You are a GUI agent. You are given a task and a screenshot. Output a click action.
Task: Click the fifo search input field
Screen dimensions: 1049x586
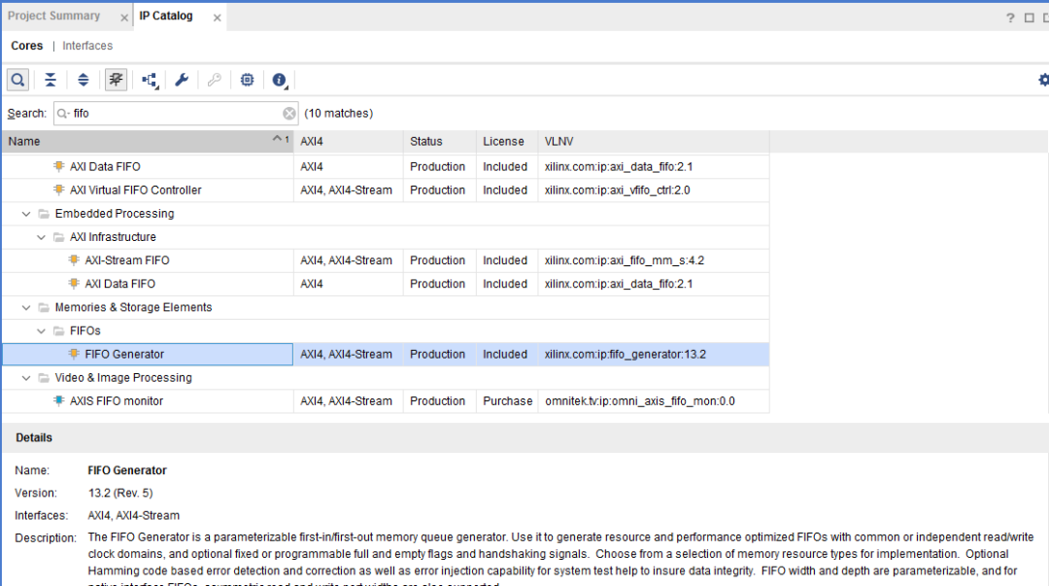pyautogui.click(x=175, y=113)
